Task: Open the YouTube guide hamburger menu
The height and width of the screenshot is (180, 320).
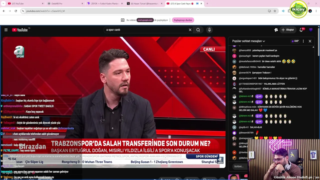Action: coord(6,30)
